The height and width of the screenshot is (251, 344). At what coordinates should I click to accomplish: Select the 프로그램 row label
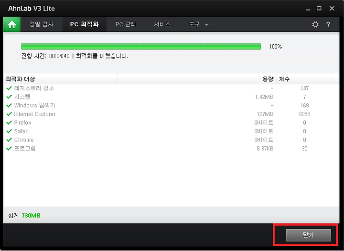coord(25,149)
